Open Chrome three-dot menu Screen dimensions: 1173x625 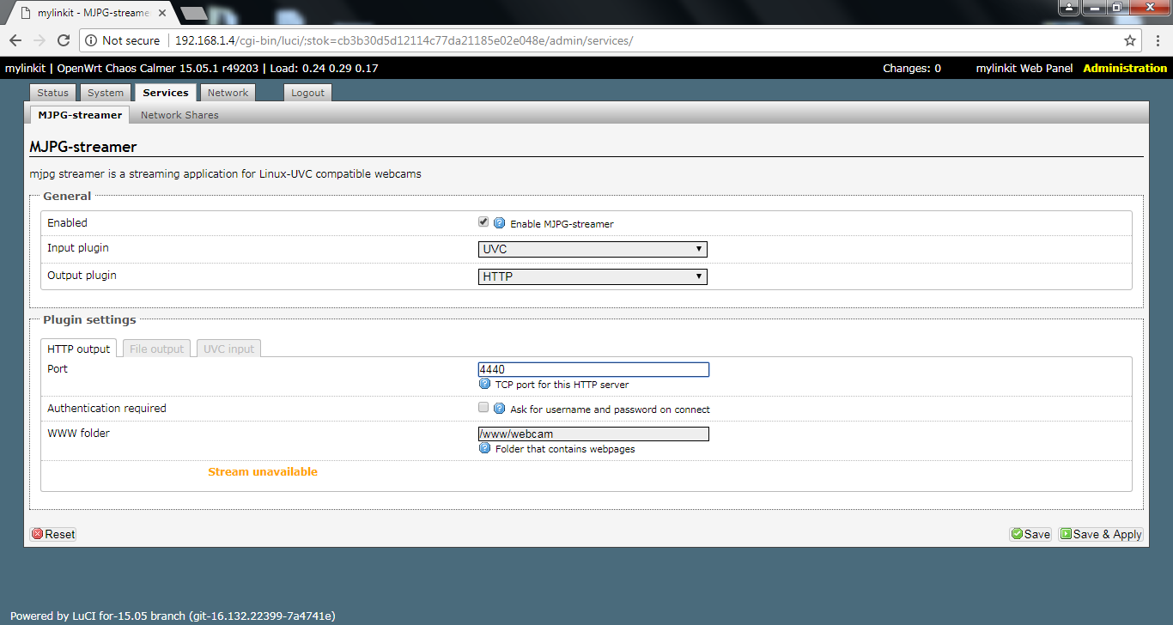click(x=1157, y=40)
